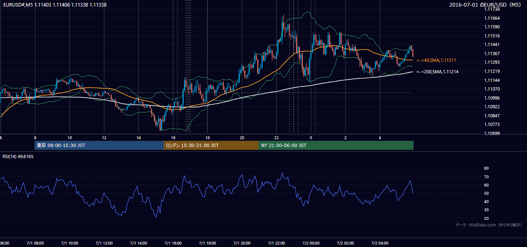Click hour marker 4 under price chart
Screen dimensions: 527x247
click(380, 138)
